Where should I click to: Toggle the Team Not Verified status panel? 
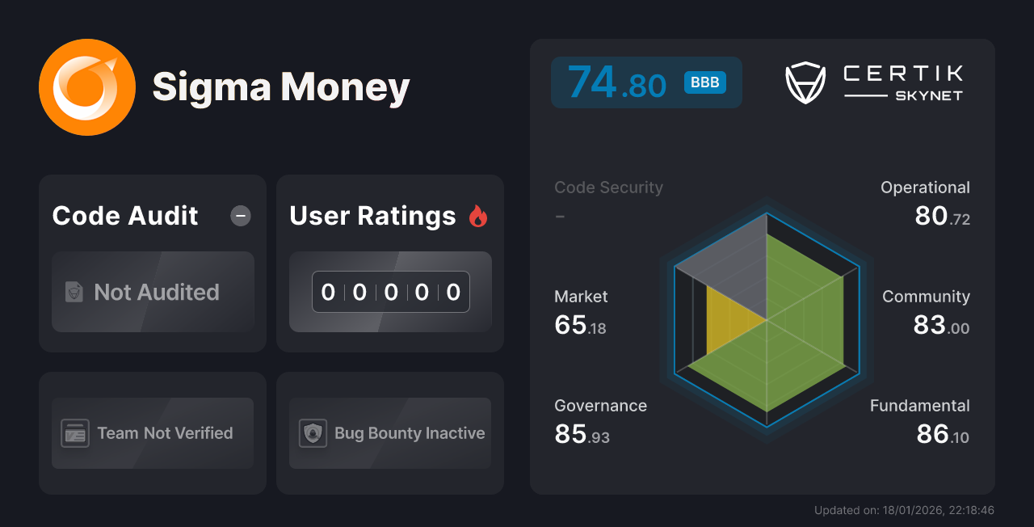(152, 432)
